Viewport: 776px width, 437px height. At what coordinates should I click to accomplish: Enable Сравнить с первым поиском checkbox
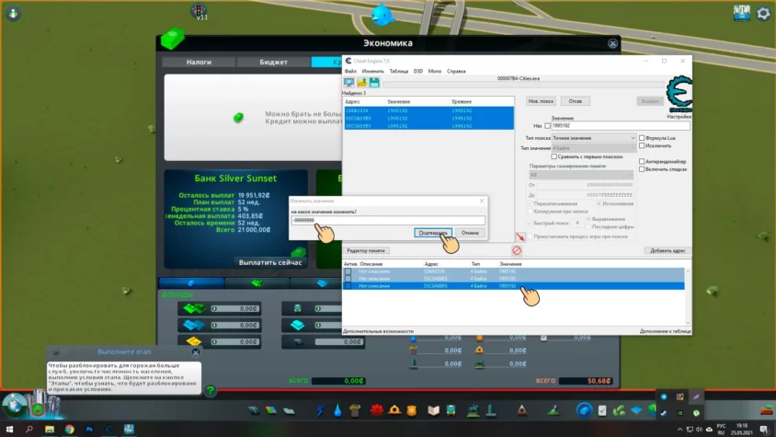tap(554, 156)
